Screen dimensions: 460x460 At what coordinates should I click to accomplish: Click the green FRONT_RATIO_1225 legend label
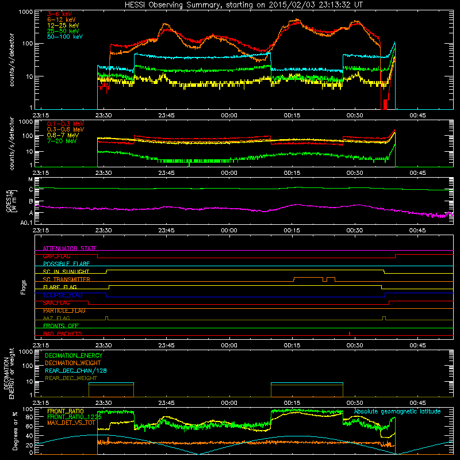(x=74, y=417)
